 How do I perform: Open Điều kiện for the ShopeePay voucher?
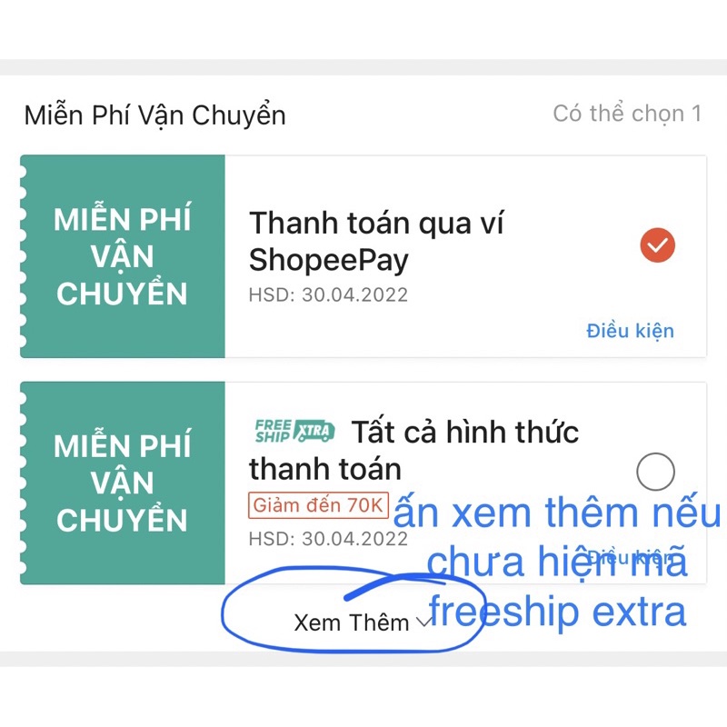[630, 331]
